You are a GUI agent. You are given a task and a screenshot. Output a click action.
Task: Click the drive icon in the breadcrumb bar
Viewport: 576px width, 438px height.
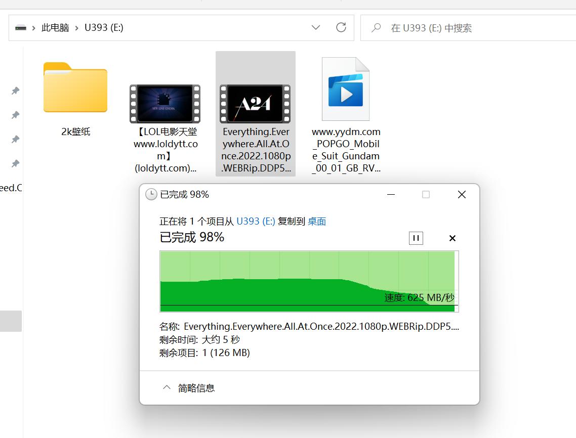point(21,28)
